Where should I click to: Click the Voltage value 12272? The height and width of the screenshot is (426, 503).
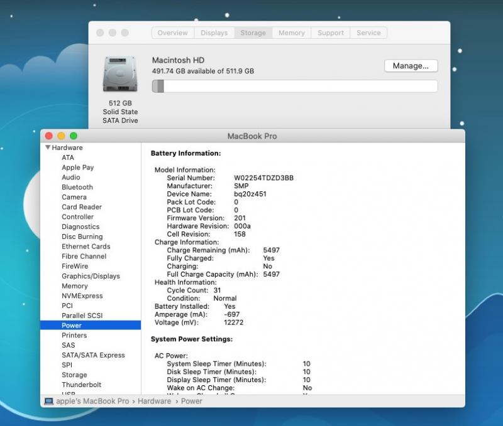click(x=233, y=322)
